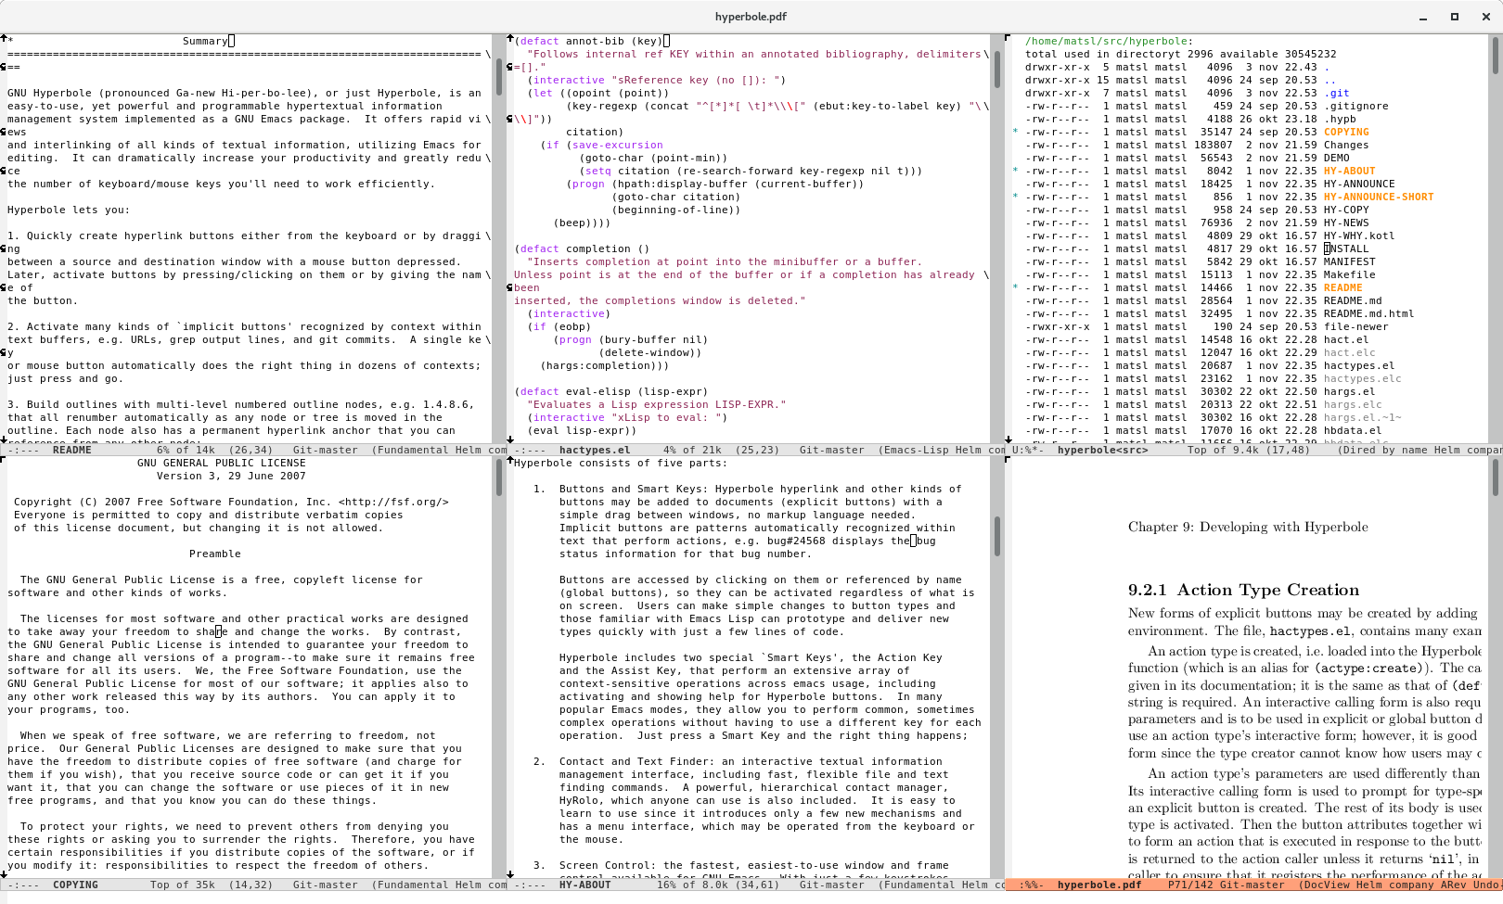The width and height of the screenshot is (1503, 904).
Task: Click README buffer name in mode line
Action: [x=71, y=450]
